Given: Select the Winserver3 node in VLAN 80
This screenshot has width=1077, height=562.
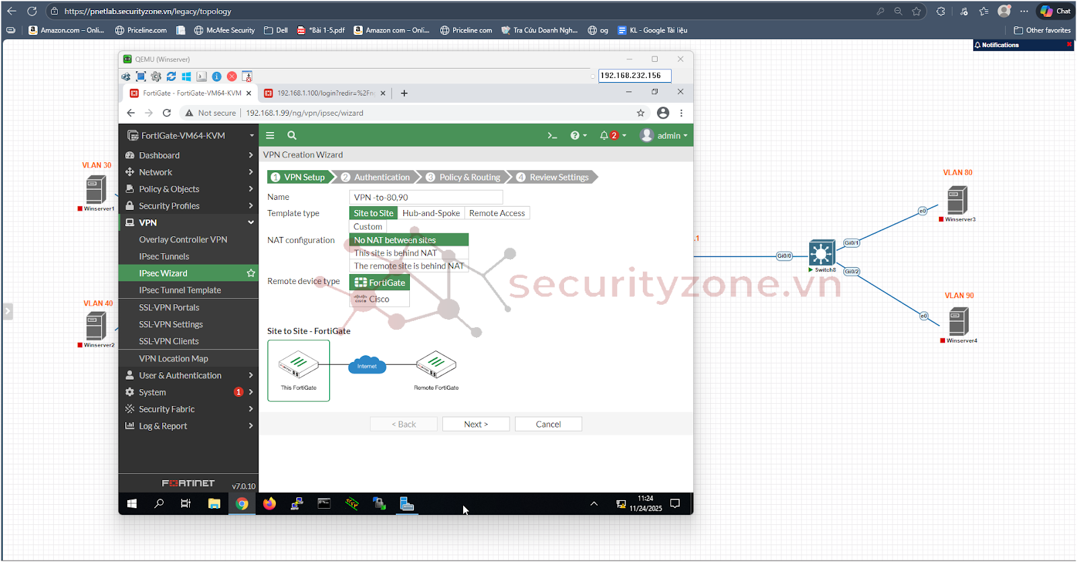Looking at the screenshot, I should point(957,201).
